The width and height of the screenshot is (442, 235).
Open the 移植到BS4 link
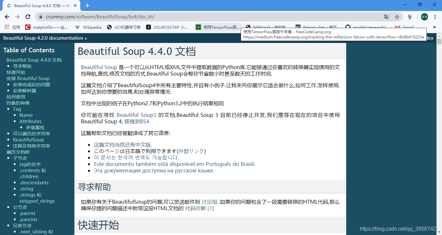(137, 121)
